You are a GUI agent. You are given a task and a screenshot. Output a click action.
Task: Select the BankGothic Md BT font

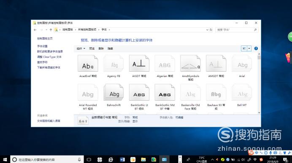click(x=165, y=97)
